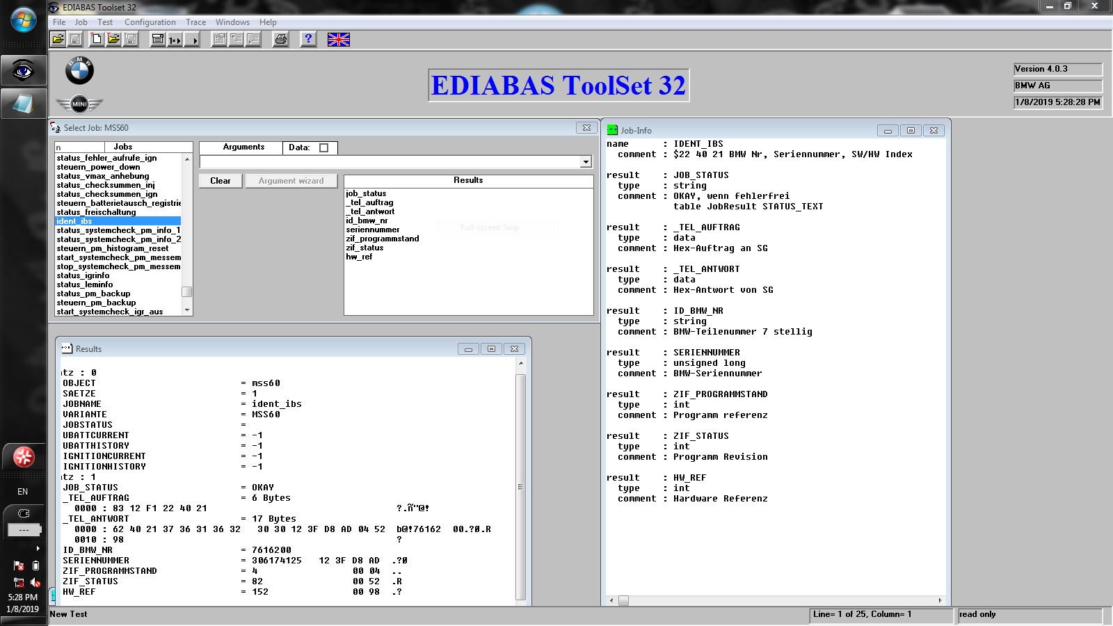Click the jobs list scroll-down arrow
1113x626 pixels.
click(186, 310)
